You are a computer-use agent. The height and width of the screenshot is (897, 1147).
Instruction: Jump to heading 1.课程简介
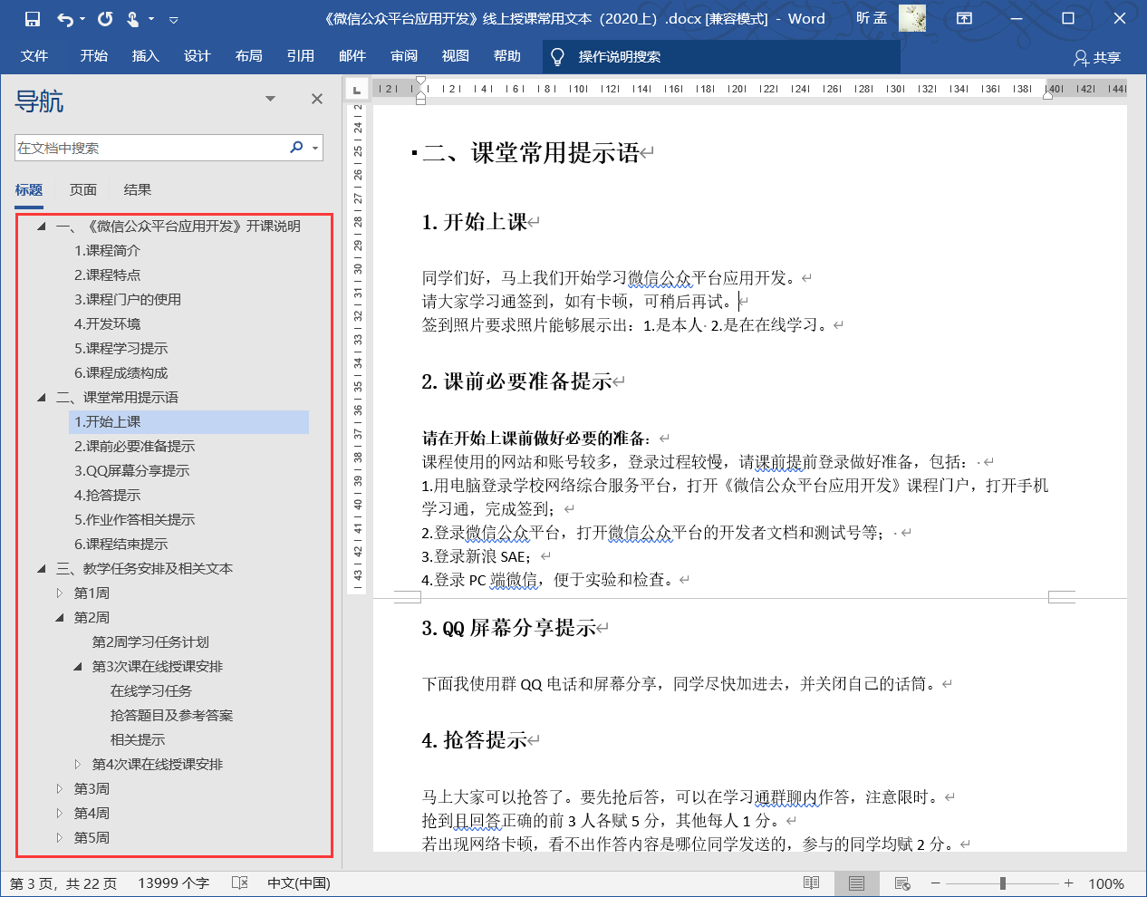point(107,251)
